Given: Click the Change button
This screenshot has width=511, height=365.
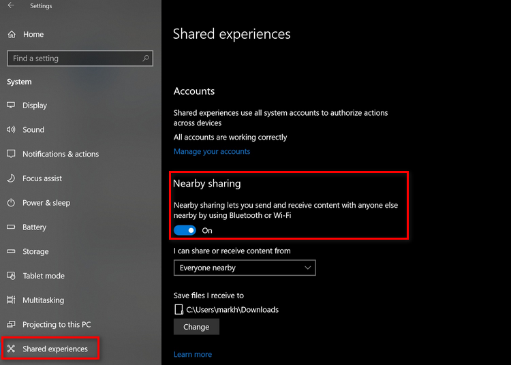Looking at the screenshot, I should point(196,327).
